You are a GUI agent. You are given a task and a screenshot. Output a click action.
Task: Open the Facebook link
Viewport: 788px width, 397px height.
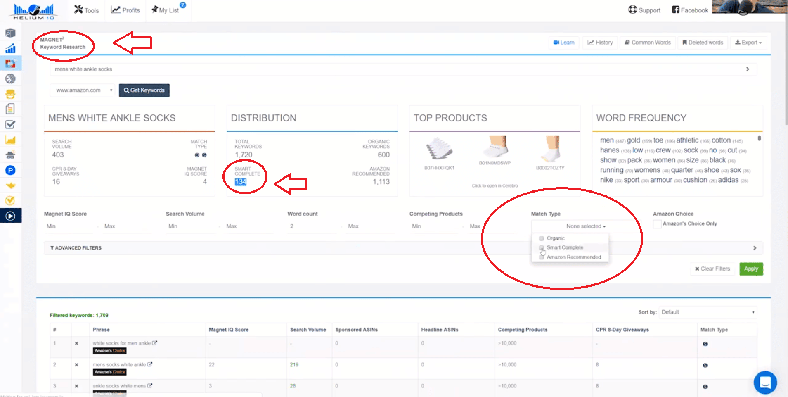pyautogui.click(x=690, y=10)
